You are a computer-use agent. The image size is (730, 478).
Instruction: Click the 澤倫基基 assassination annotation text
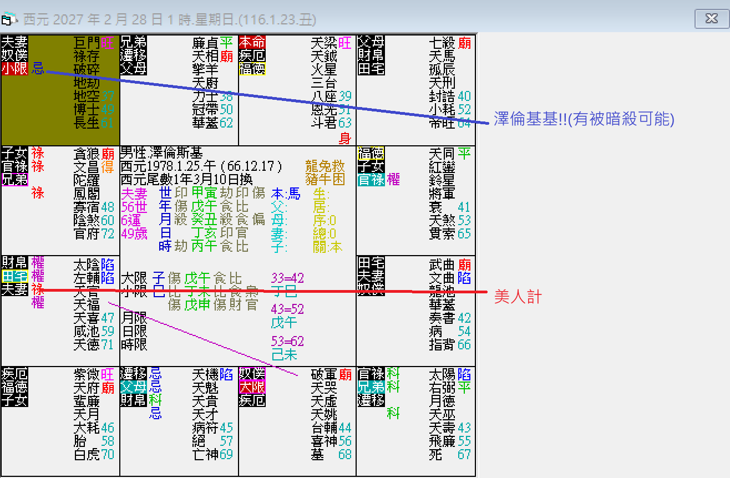click(582, 120)
